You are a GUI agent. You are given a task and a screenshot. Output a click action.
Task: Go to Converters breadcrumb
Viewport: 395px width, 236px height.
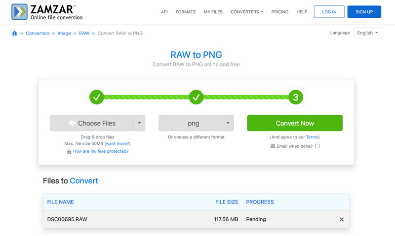[38, 33]
